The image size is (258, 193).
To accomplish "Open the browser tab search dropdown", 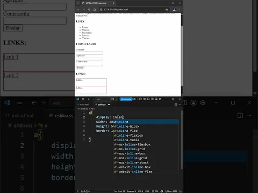I will click(78, 3).
